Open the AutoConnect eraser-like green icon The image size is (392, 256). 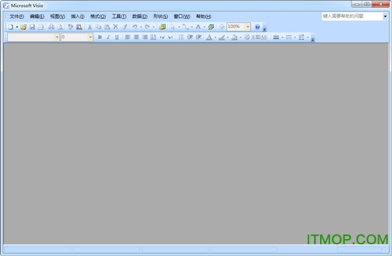point(211,27)
